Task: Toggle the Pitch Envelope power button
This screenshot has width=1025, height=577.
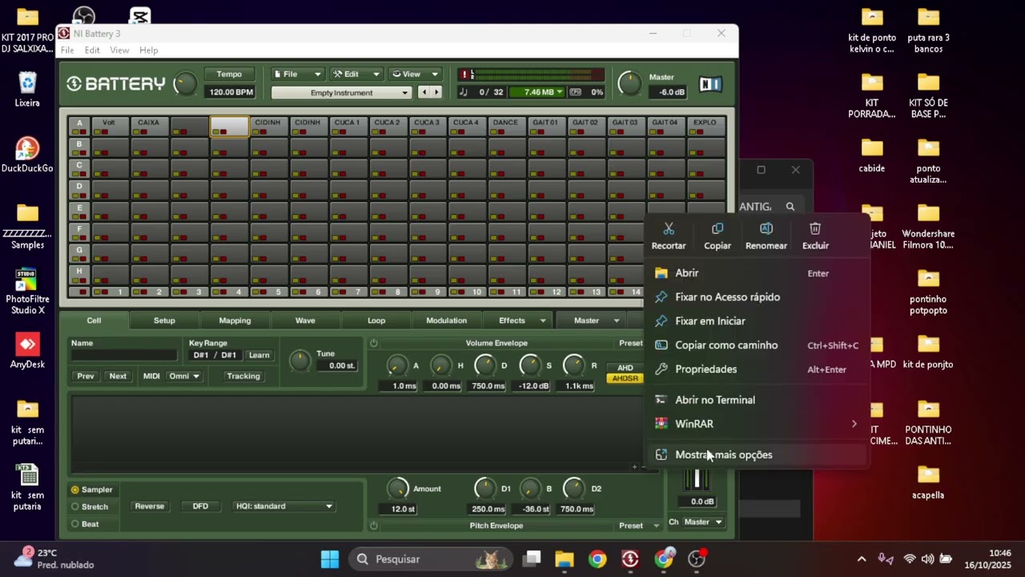Action: 374,526
